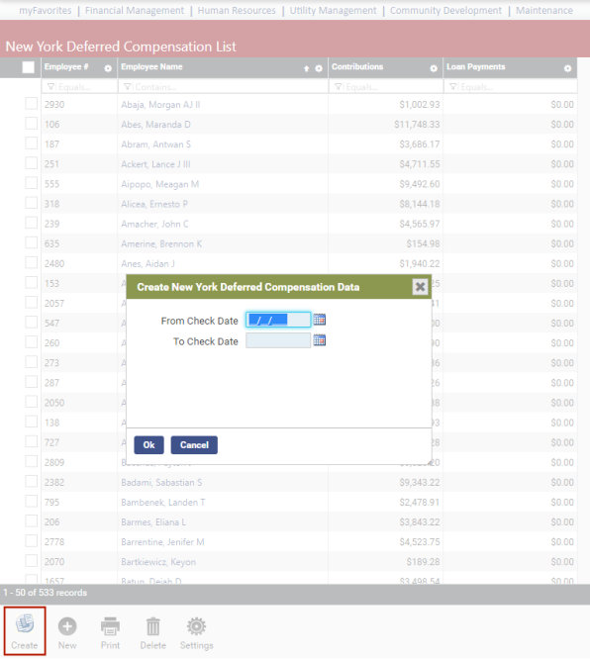Click the Print icon

(110, 626)
